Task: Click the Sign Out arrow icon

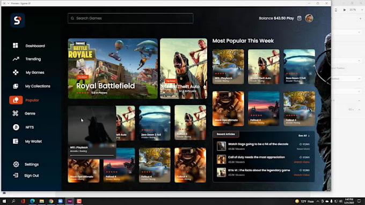Action: coord(16,175)
